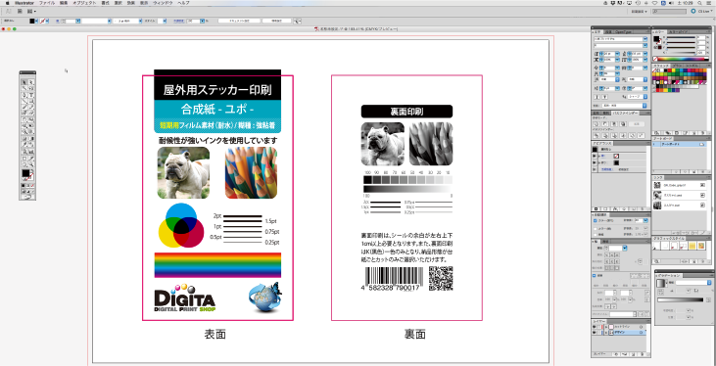
Task: Click Pathfinder Unite shape mode icon
Action: point(597,124)
